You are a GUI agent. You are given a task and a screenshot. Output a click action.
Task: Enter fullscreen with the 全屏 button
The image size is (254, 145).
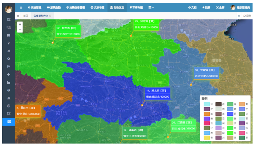click(x=220, y=8)
